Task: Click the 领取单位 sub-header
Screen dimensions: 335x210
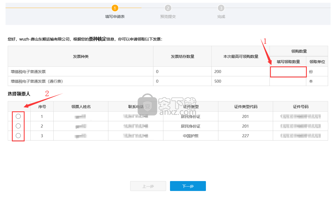Action: point(317,62)
